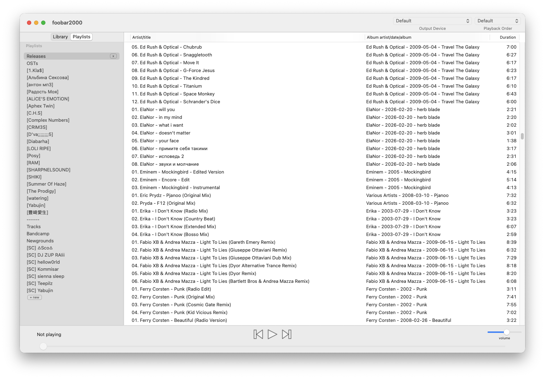The width and height of the screenshot is (545, 379).
Task: Open the [CRIM3S] playlist
Action: (71, 127)
